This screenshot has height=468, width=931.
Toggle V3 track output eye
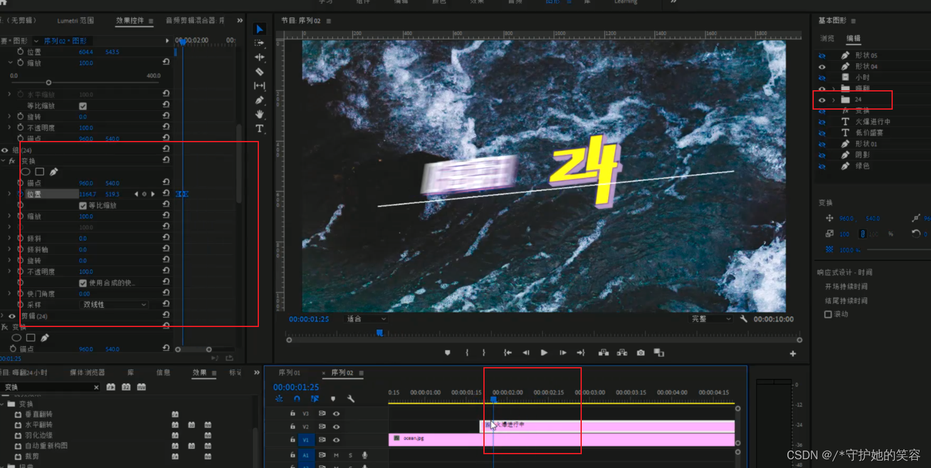(336, 413)
